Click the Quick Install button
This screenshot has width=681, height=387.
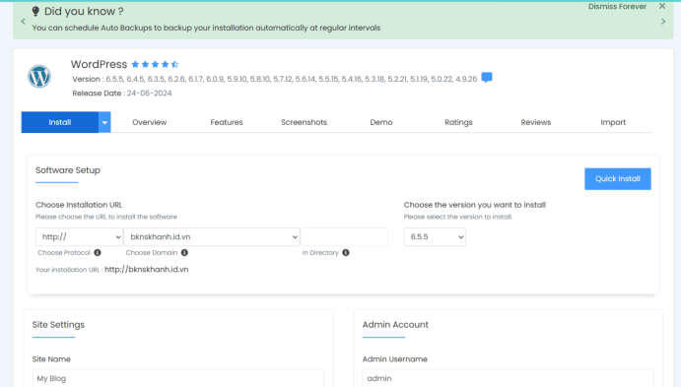pos(618,179)
